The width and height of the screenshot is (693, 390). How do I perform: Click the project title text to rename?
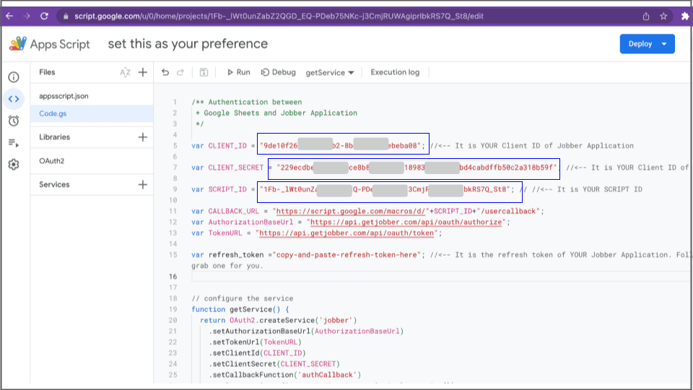coord(188,44)
